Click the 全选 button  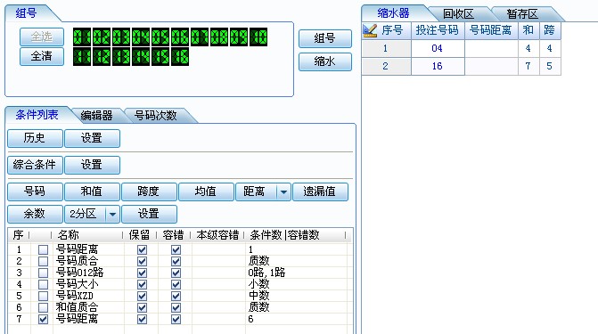click(42, 37)
